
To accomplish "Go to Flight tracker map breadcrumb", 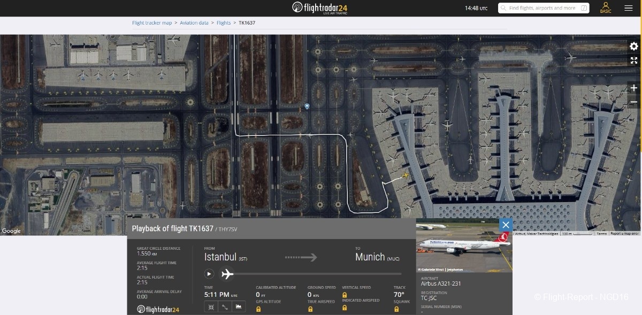I will tap(152, 23).
